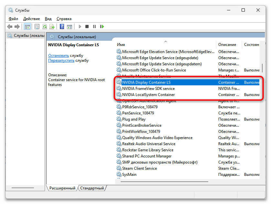271x204 pixels.
Task: Select the Plug and Play service
Action: click(x=188, y=119)
